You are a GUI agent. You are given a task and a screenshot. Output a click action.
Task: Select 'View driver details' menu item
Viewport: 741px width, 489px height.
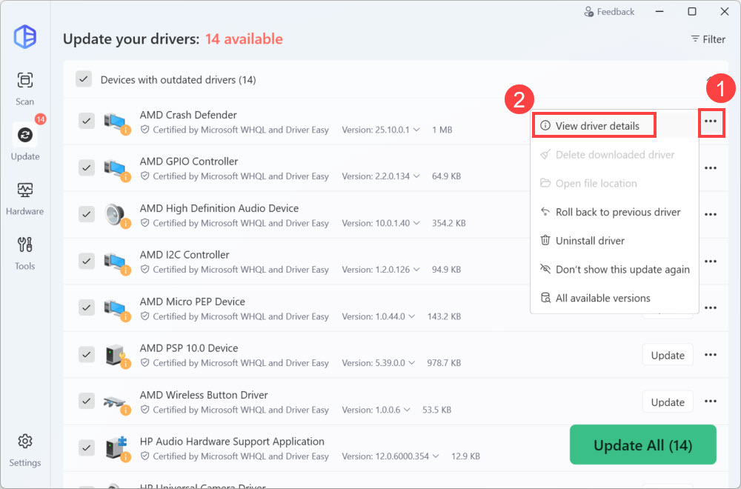596,126
